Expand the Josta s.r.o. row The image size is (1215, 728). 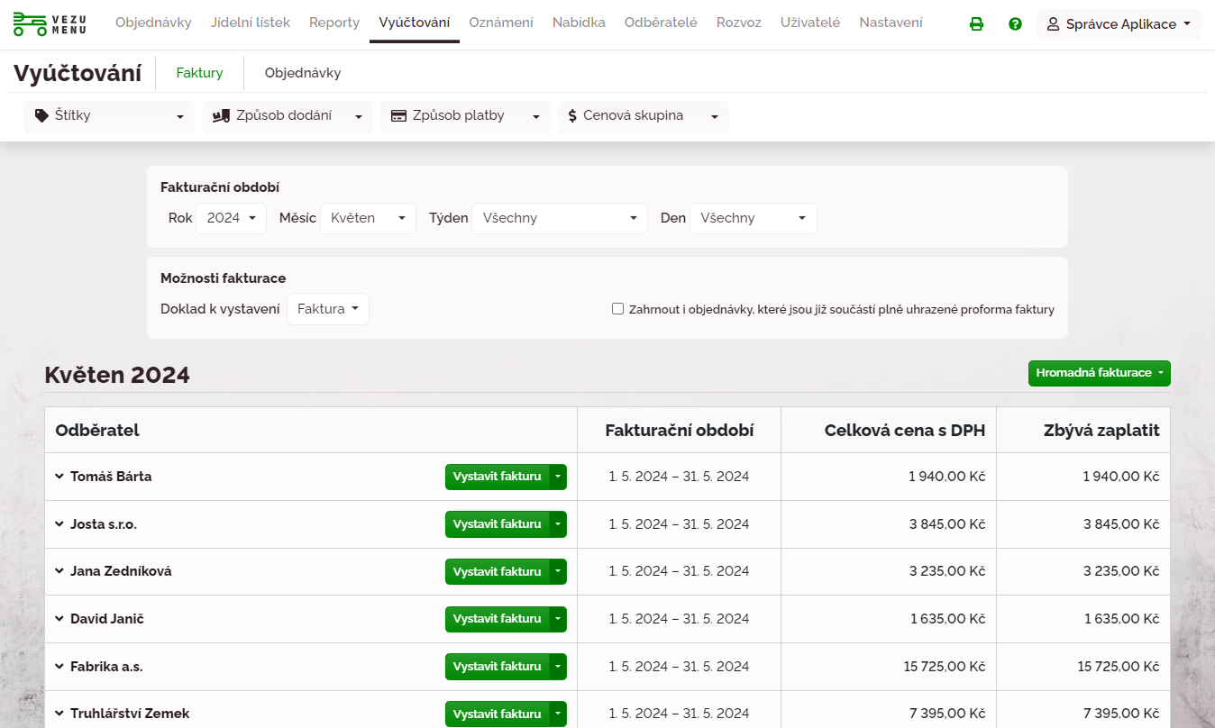[x=59, y=524]
